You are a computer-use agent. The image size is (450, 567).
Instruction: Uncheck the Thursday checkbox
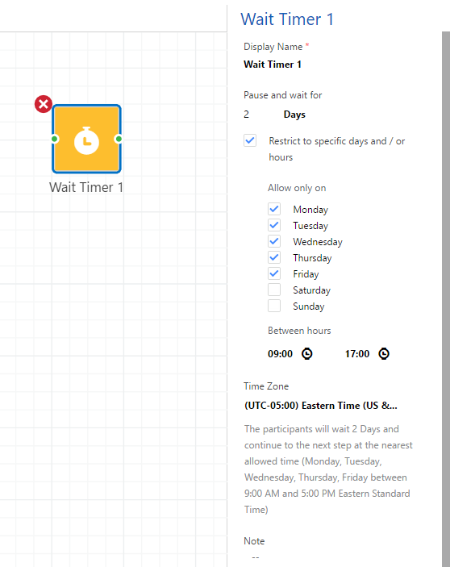tap(274, 257)
